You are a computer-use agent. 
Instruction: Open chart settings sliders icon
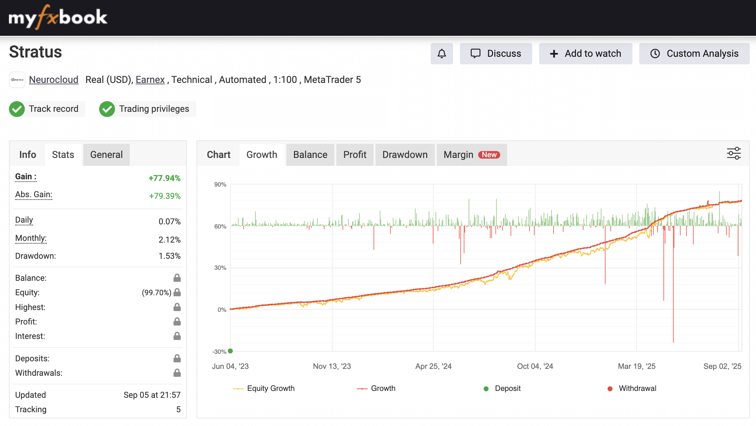tap(734, 153)
